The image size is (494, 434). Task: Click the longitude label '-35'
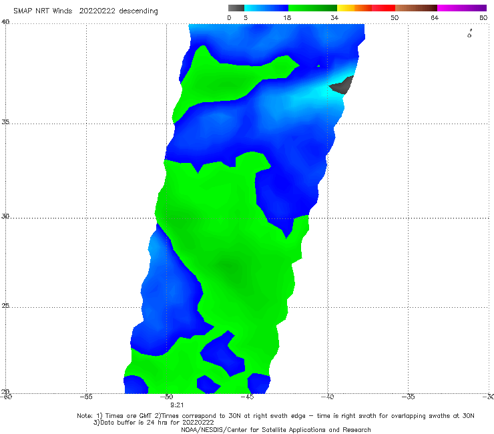click(408, 397)
